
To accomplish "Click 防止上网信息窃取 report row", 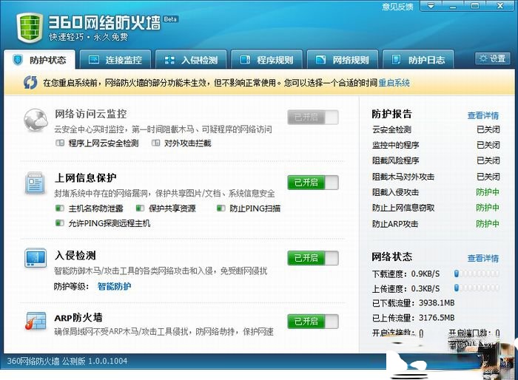I will (x=436, y=208).
